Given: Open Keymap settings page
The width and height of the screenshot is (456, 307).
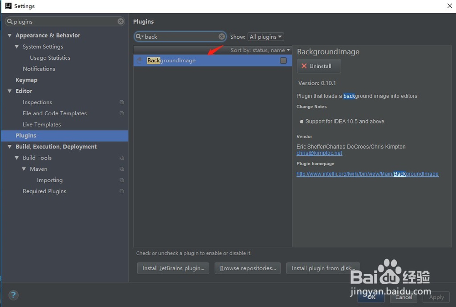Looking at the screenshot, I should [x=26, y=80].
